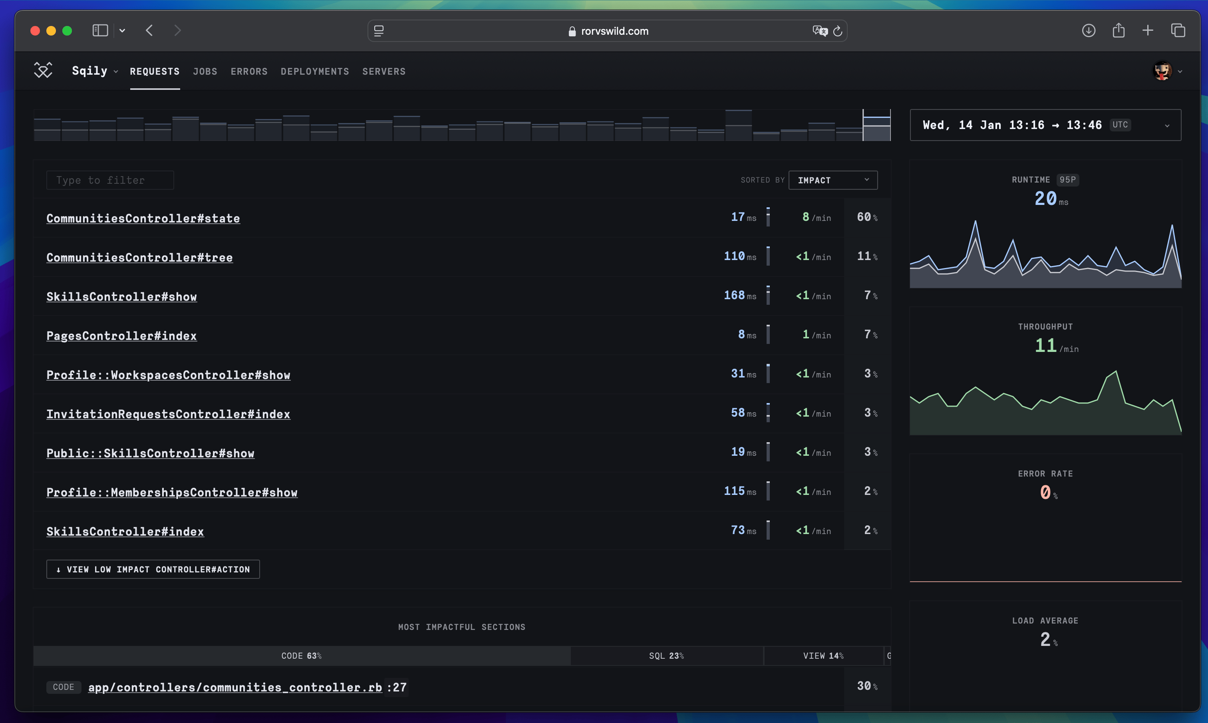Open the date range selector dropdown
Viewport: 1208px width, 723px height.
click(1045, 125)
